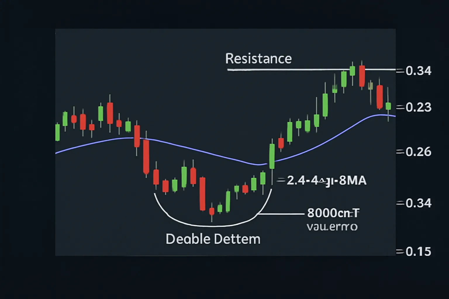Click the last green candle at chart's right edge

[x=388, y=106]
